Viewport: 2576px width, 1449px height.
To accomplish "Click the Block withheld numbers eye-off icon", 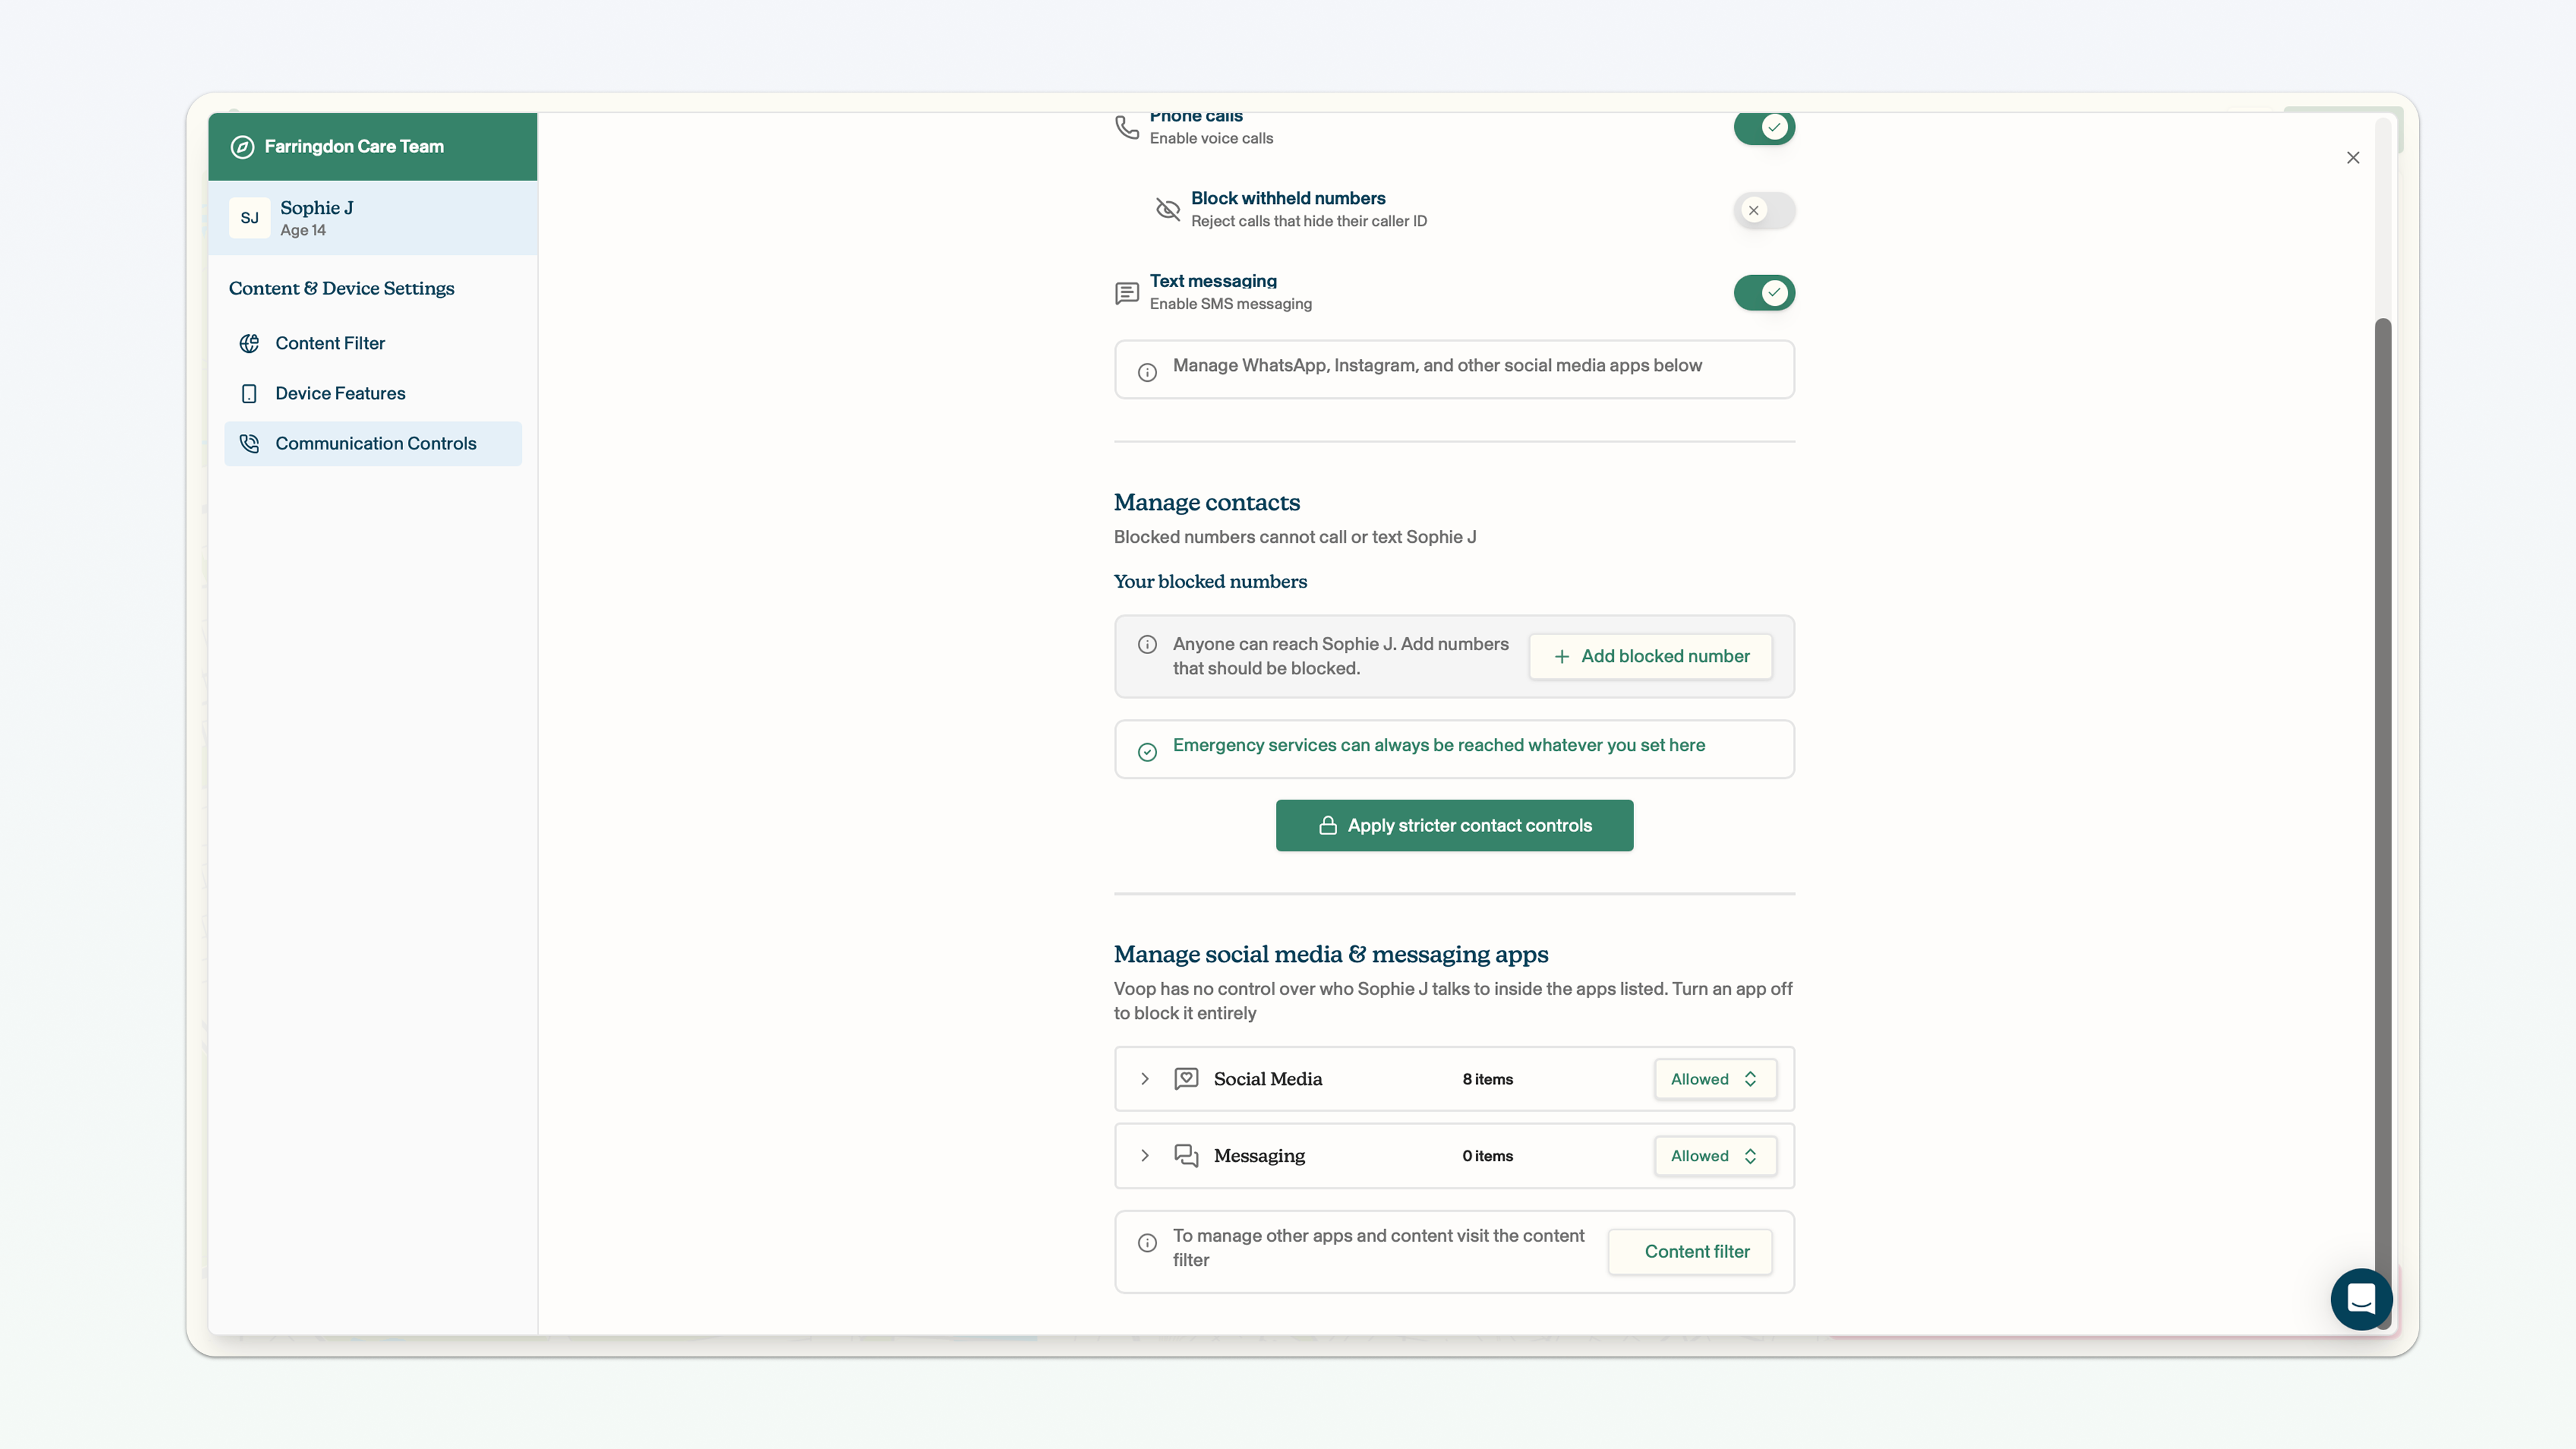I will pyautogui.click(x=1168, y=209).
